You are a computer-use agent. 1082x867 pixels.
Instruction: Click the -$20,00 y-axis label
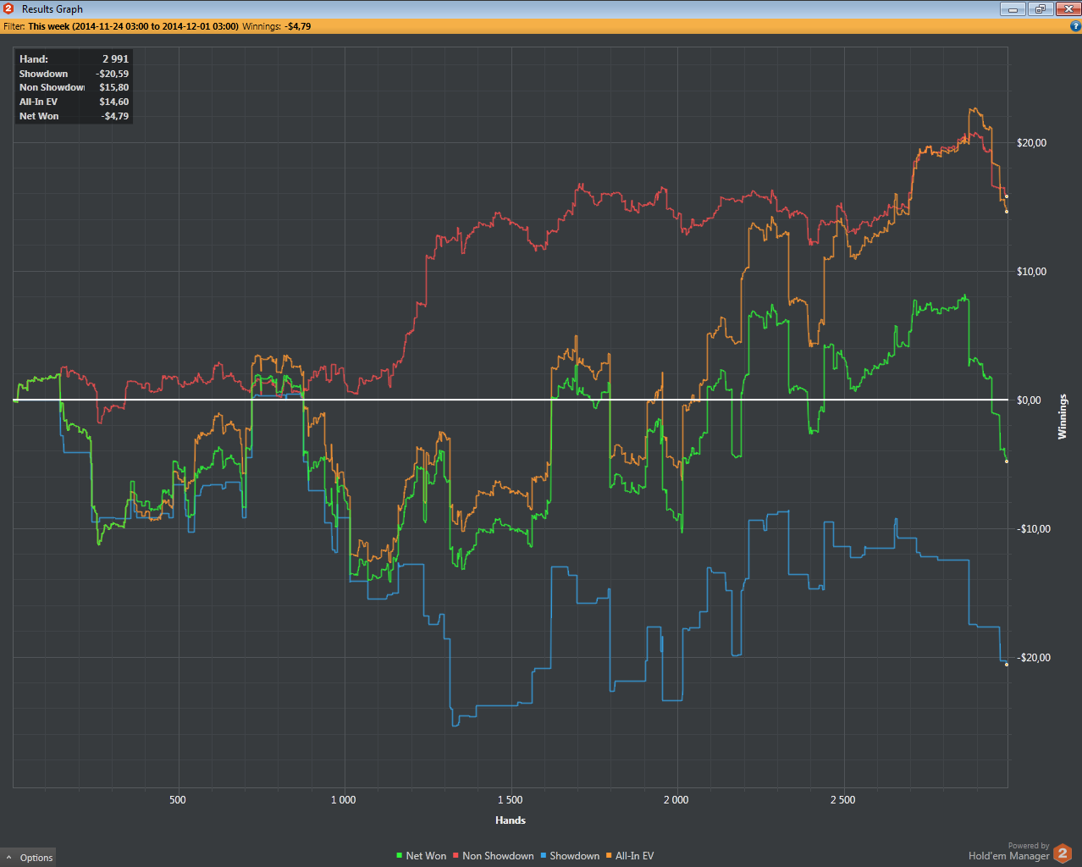(1033, 657)
